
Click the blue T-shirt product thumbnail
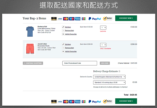[30, 31]
